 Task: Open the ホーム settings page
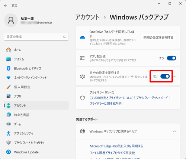(36, 50)
